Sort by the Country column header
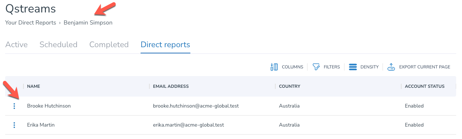462x139 pixels. tap(290, 86)
